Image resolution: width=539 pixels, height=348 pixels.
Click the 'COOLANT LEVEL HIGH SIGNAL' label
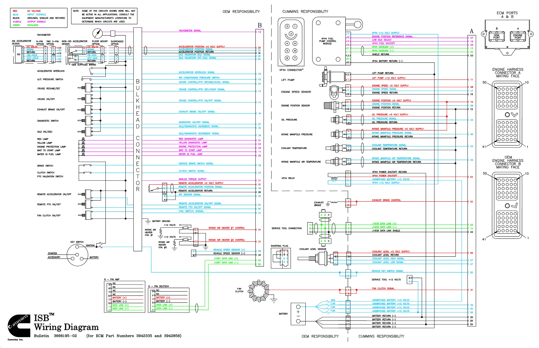pyautogui.click(x=388, y=258)
